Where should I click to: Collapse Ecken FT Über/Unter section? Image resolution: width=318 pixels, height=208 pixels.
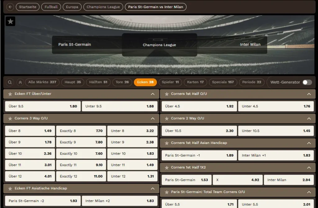click(153, 94)
